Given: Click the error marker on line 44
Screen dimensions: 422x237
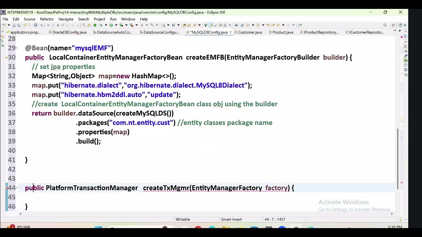Looking at the screenshot, I should [7, 188].
